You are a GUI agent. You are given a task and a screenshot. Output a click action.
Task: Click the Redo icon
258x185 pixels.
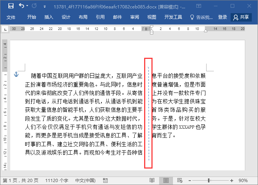[34, 6]
